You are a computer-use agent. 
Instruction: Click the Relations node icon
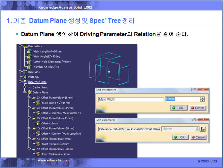pos(25,72)
